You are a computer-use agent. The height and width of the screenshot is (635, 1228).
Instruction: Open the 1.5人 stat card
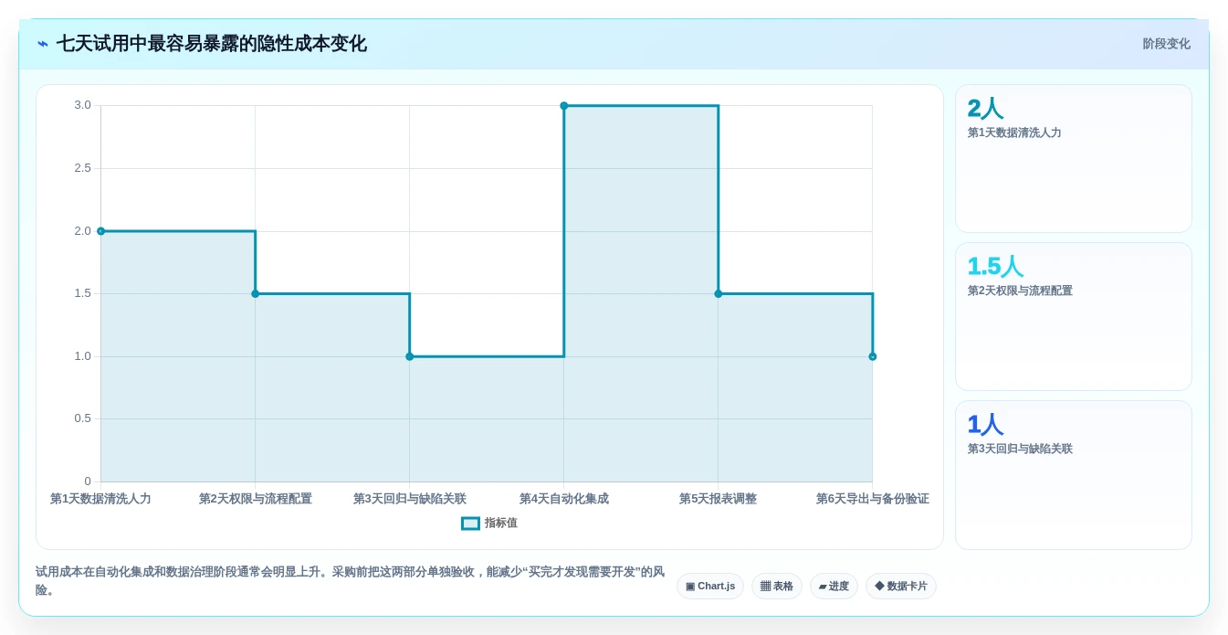click(1074, 317)
